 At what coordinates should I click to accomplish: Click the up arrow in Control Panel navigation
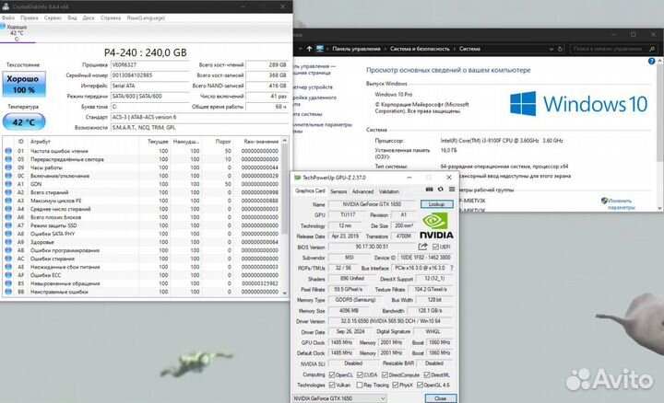click(x=309, y=49)
